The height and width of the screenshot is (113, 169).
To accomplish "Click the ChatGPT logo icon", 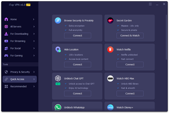I will pyautogui.click(x=58, y=78).
